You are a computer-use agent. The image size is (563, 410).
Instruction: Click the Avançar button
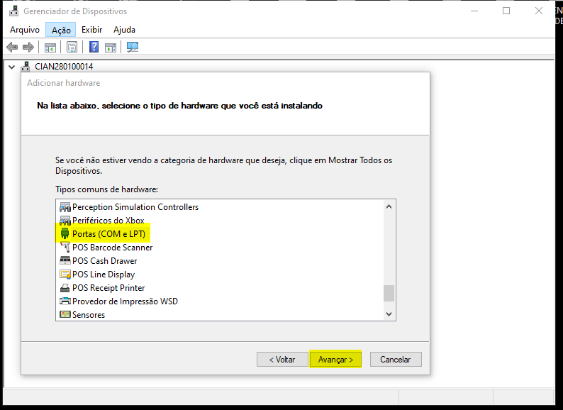[x=335, y=360]
